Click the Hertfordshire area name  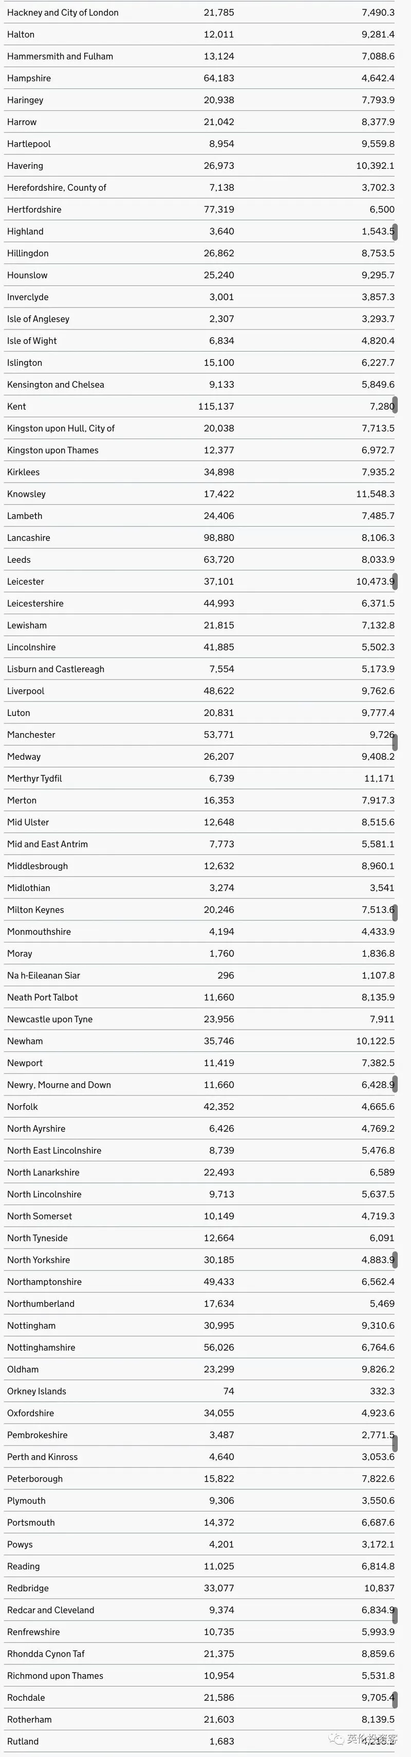point(34,210)
